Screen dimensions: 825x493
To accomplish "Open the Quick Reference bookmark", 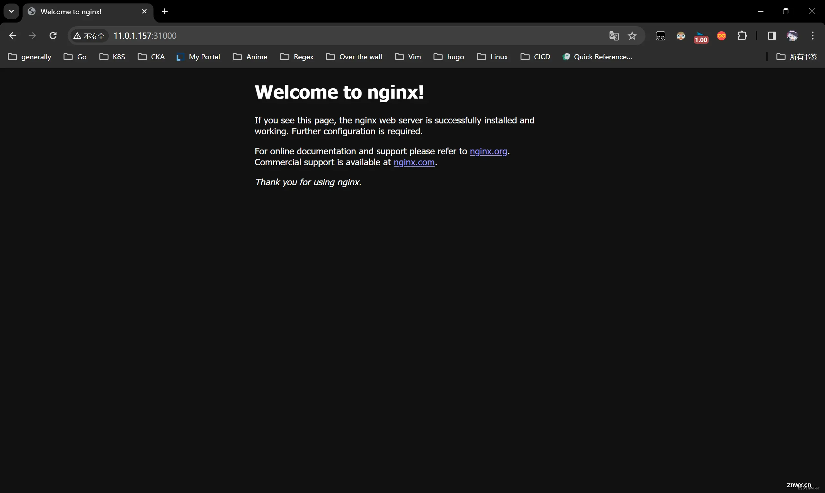I will click(x=597, y=57).
